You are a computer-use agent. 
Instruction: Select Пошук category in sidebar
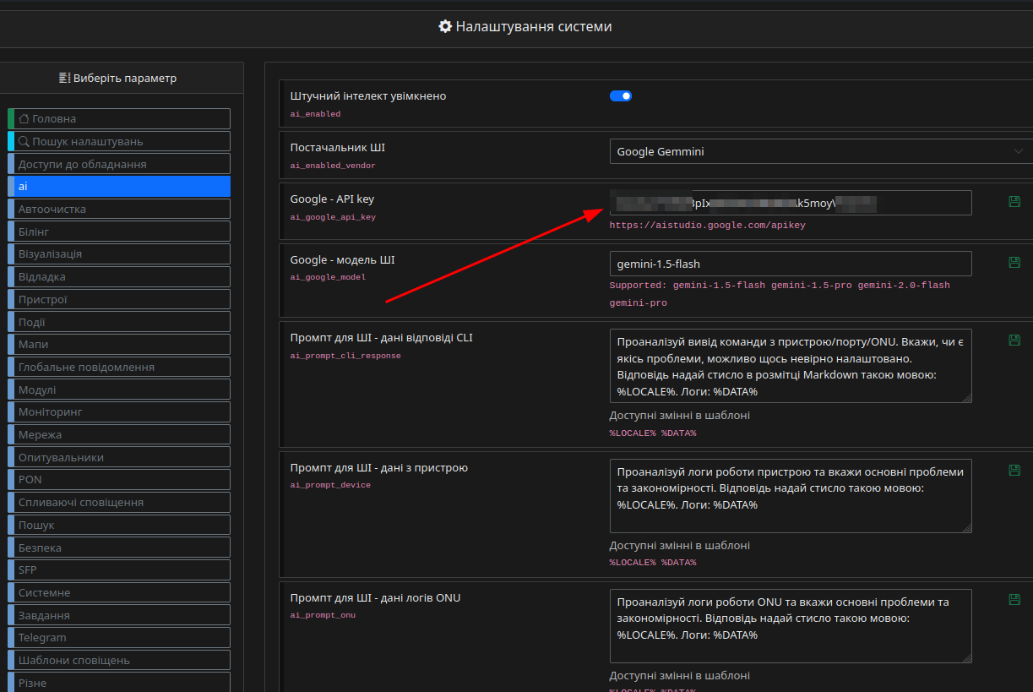[119, 525]
